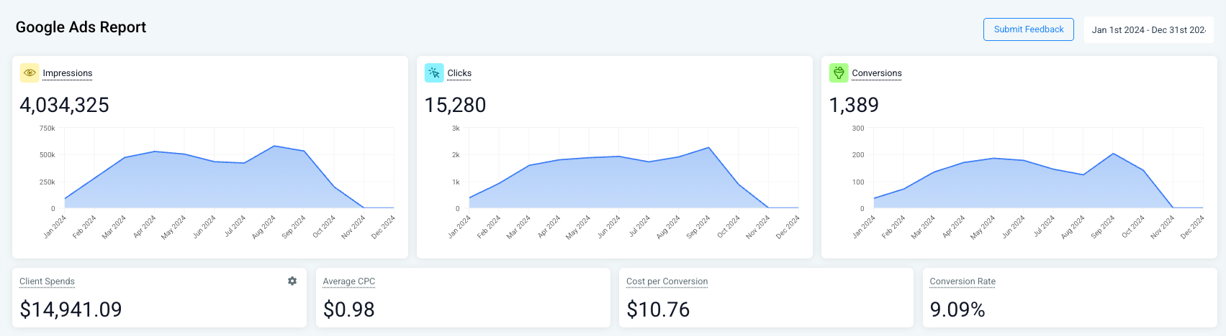1226x336 pixels.
Task: Open the date range picker
Action: [1148, 30]
